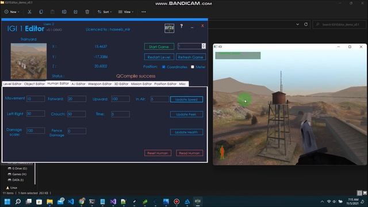
Task: Open the blue triangle app on taskbar
Action: coord(187,202)
